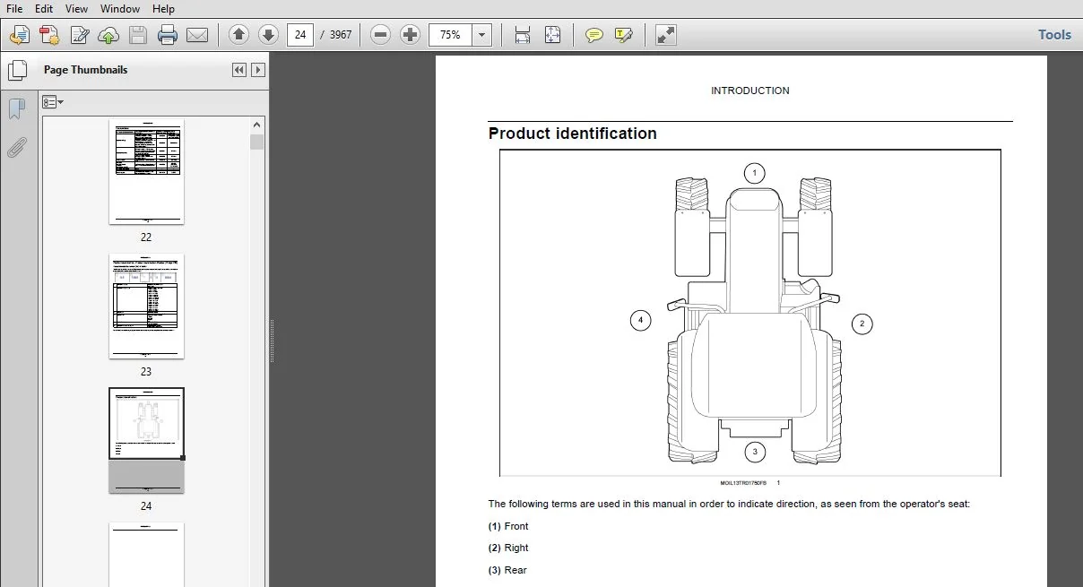Viewport: 1083px width, 587px height.
Task: Click the page number input field
Action: click(300, 35)
